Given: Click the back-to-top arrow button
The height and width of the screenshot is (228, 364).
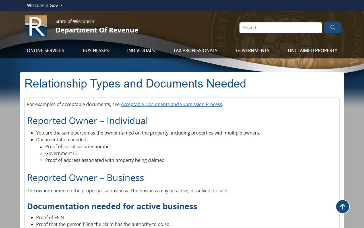Looking at the screenshot, I should (343, 207).
